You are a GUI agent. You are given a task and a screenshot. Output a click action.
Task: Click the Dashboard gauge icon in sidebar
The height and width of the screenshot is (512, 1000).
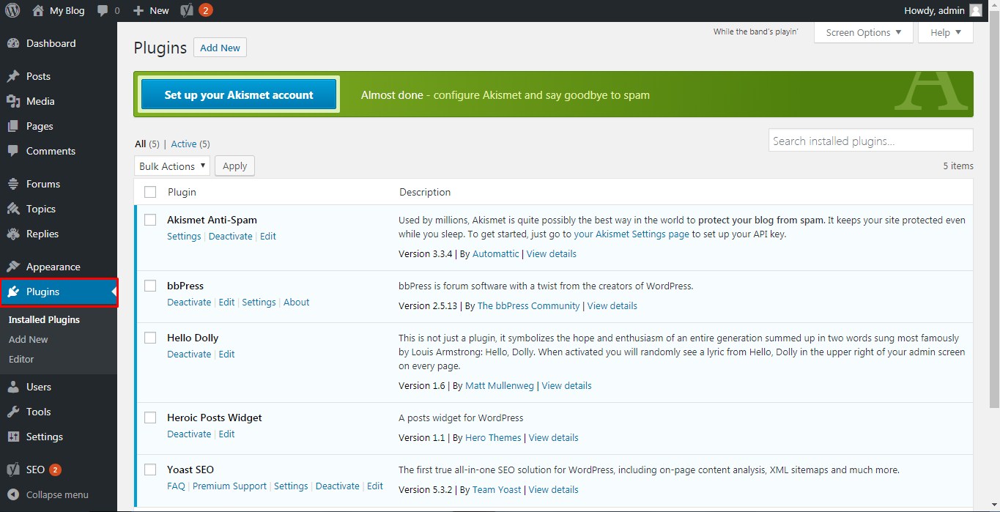coord(13,43)
